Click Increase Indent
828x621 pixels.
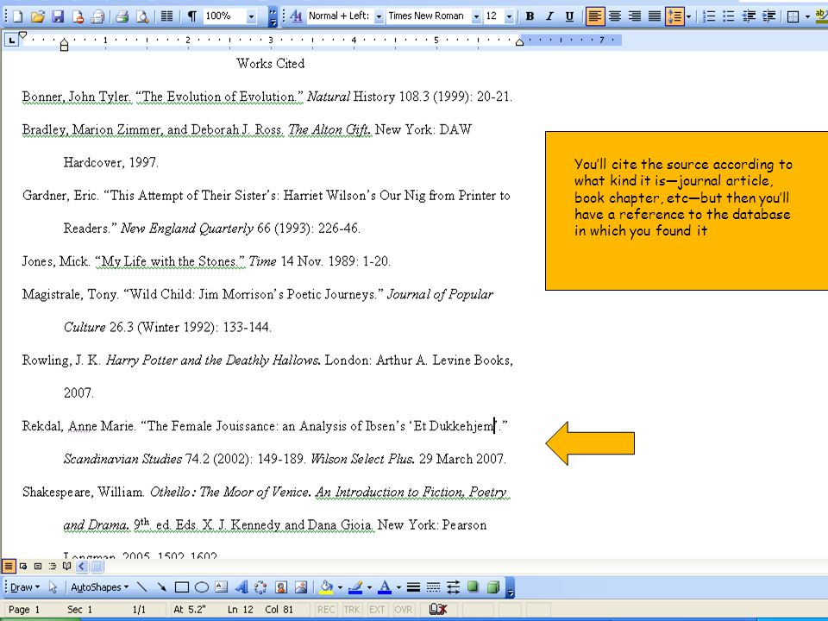coord(768,16)
